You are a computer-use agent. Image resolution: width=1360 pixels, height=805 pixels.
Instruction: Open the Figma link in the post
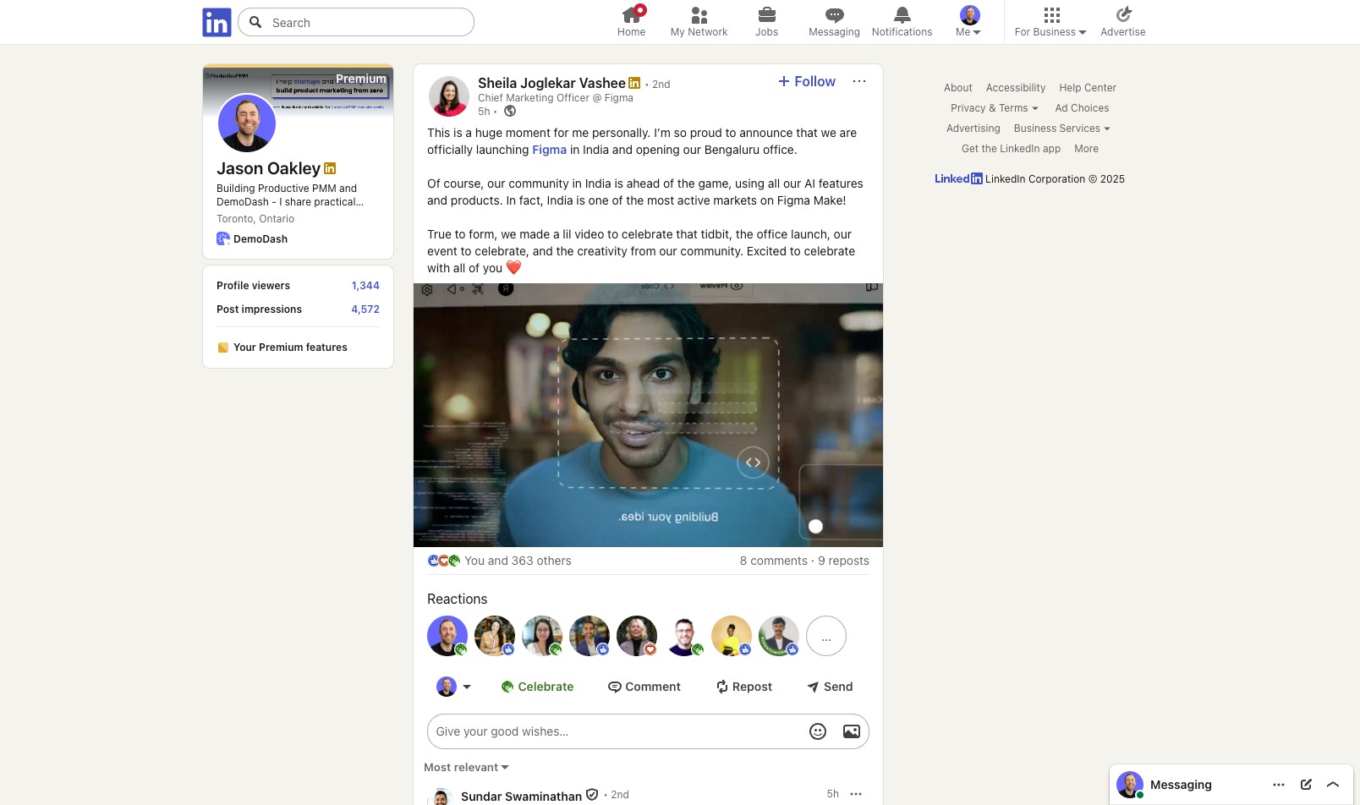[549, 150]
